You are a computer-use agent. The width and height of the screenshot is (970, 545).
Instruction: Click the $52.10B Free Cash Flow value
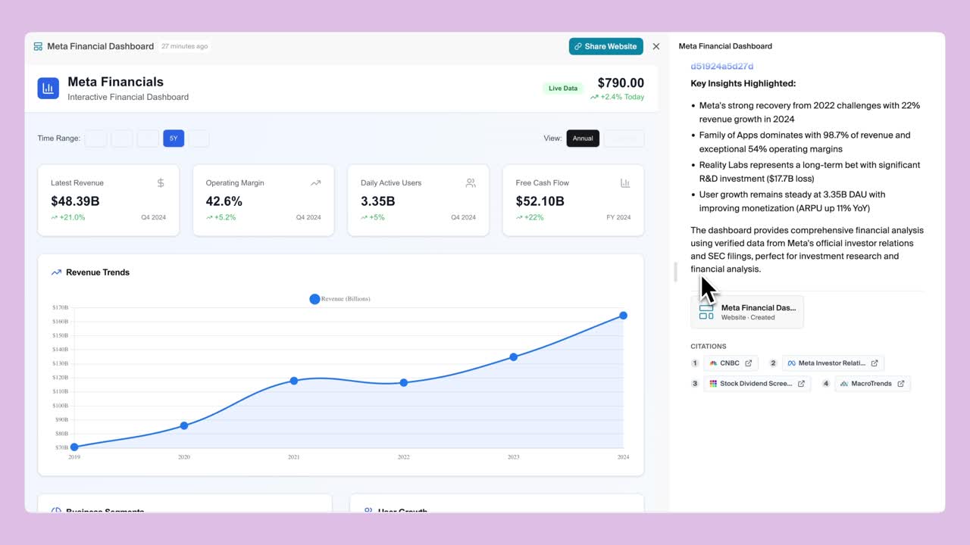pos(540,201)
